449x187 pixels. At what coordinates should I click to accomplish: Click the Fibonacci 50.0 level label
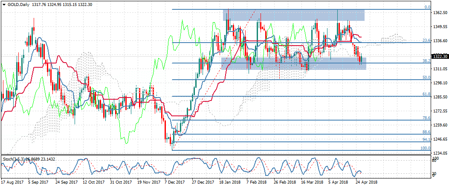[426, 78]
